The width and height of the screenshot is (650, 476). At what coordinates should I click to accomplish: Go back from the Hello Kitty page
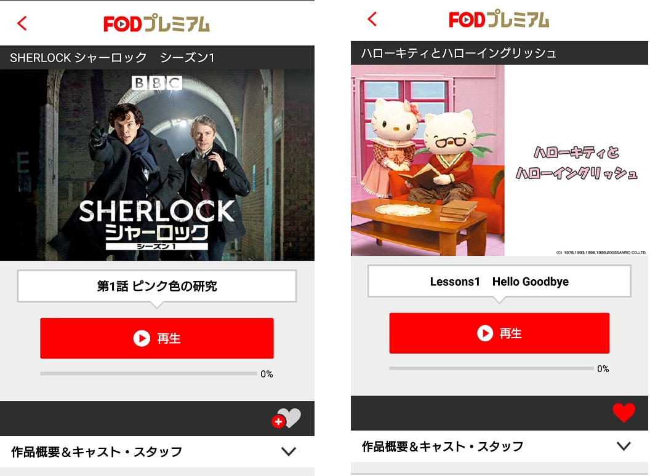pyautogui.click(x=372, y=19)
